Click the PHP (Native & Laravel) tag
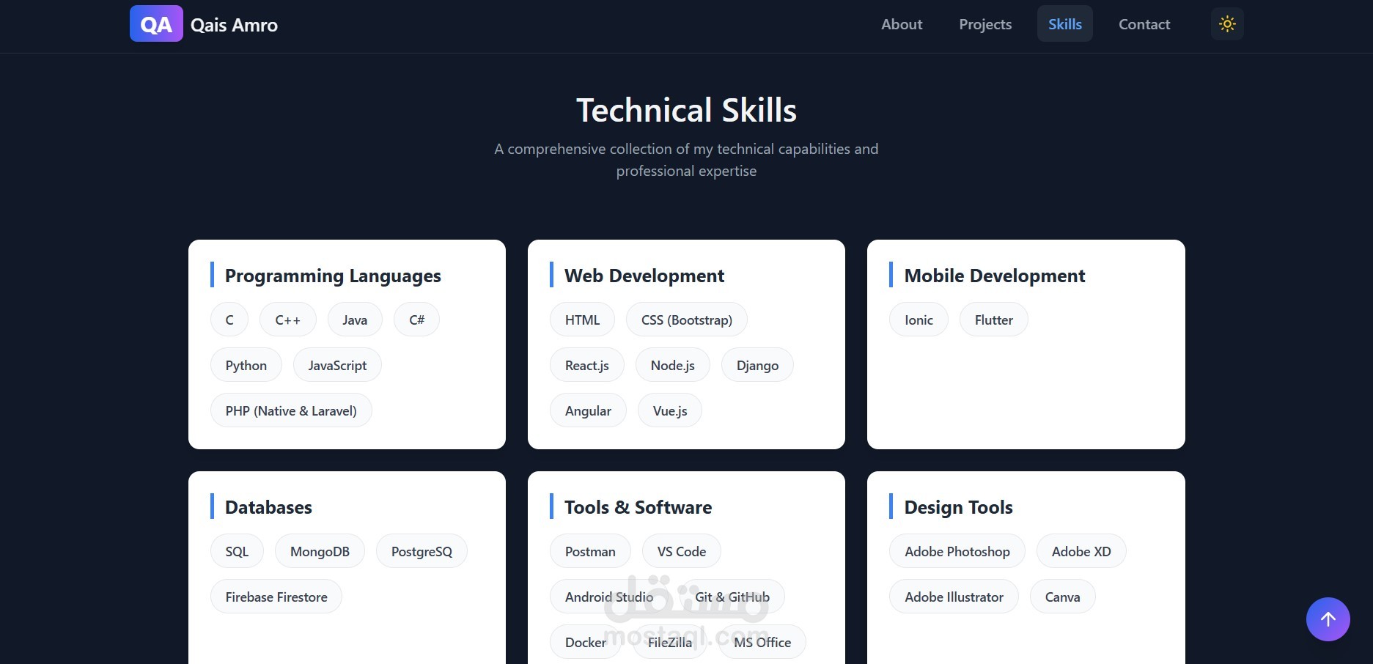This screenshot has height=664, width=1373. pyautogui.click(x=291, y=410)
